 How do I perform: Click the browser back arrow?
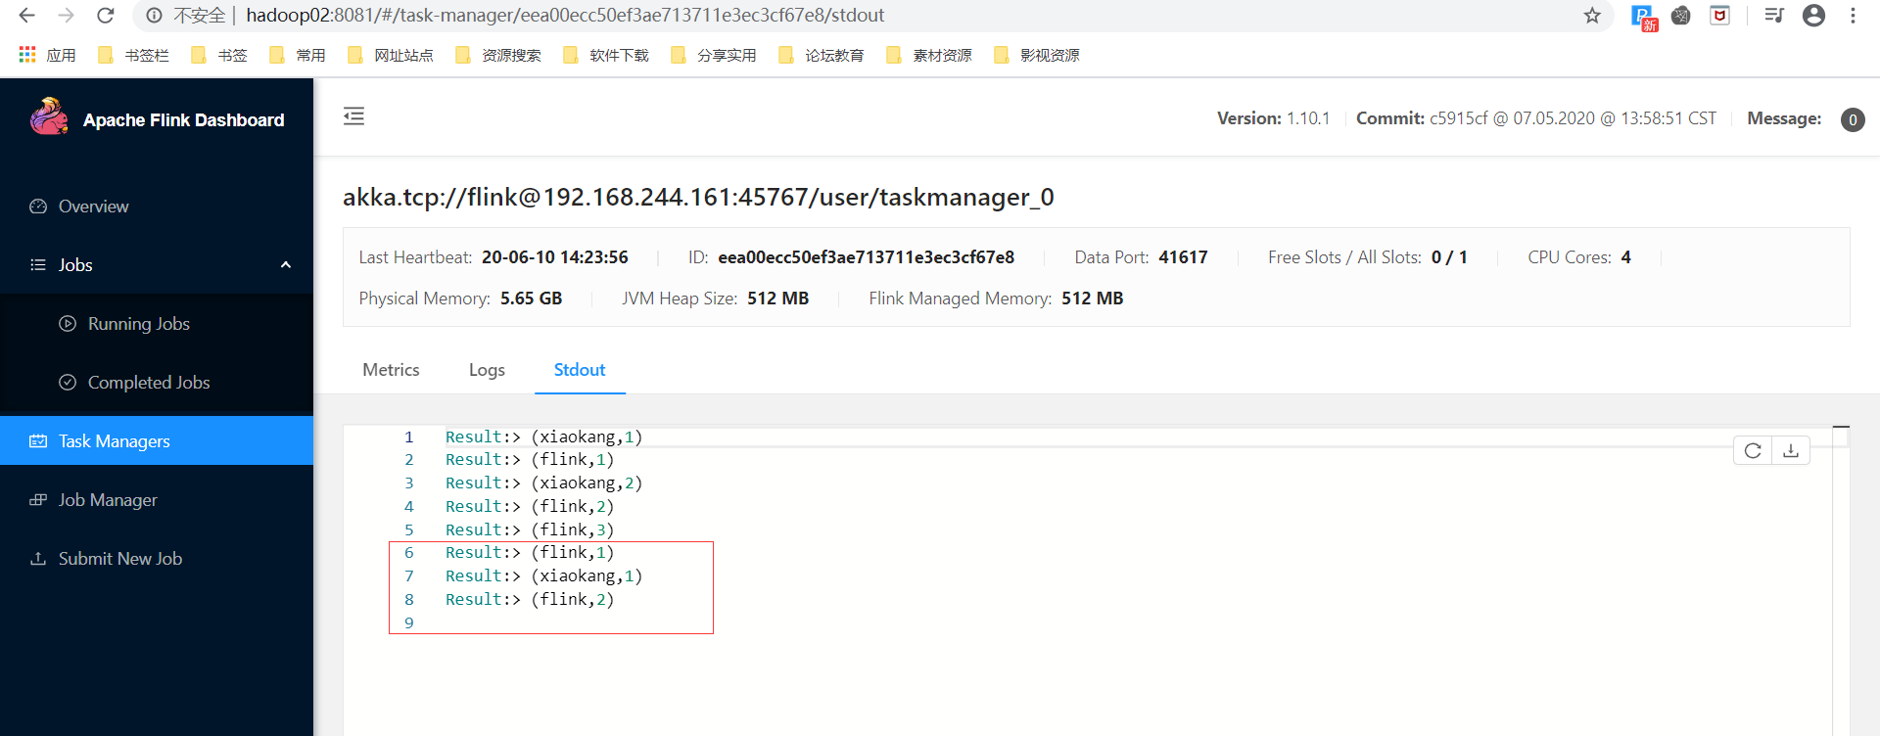pos(26,16)
